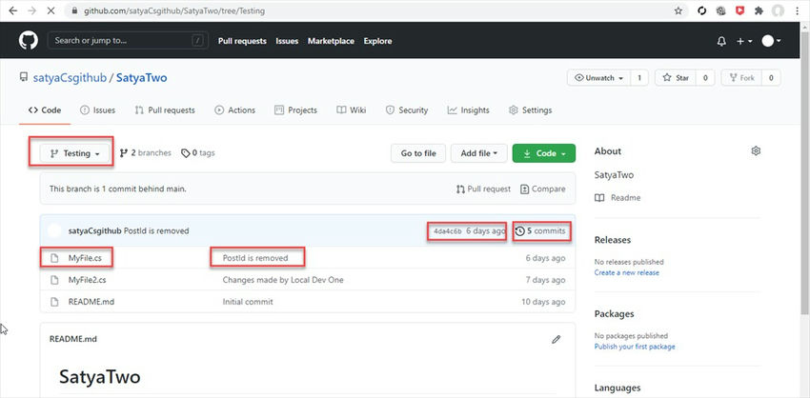Screen dimensions: 810x398
Task: Expand the green Code download dropdown
Action: pos(543,153)
